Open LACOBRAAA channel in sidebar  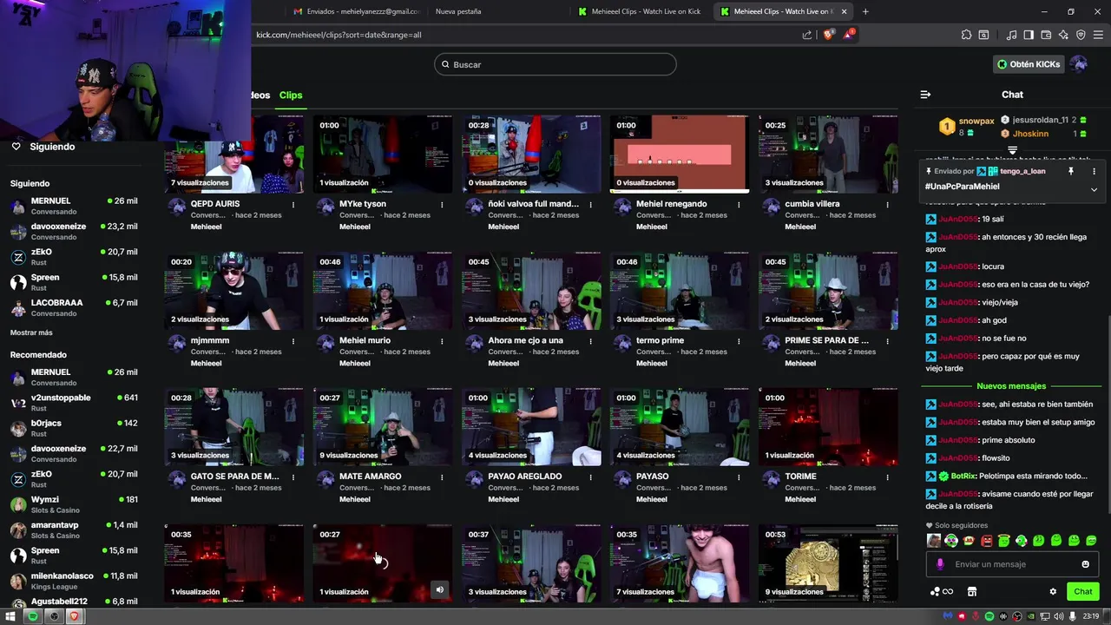click(x=74, y=308)
